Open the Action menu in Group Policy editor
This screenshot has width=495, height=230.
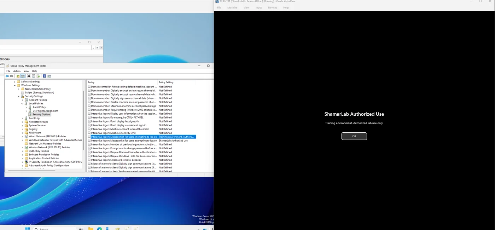click(x=17, y=71)
